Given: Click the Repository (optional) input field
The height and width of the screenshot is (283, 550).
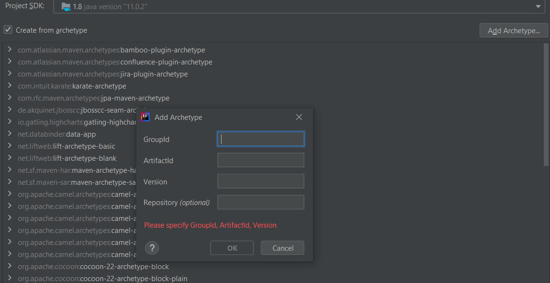Looking at the screenshot, I should coord(261,202).
